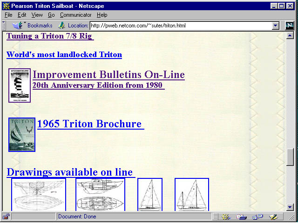Click the security padlock icon in status bar
Screen dimensions: 298x223
click(6, 216)
